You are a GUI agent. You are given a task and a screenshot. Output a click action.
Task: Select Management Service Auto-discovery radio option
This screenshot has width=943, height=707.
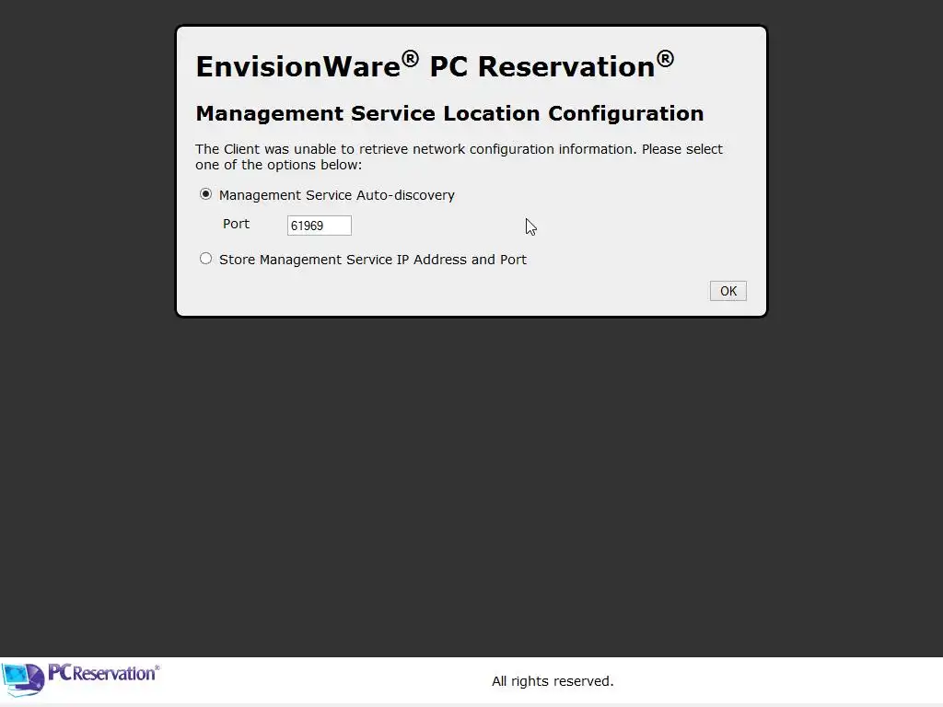click(205, 194)
